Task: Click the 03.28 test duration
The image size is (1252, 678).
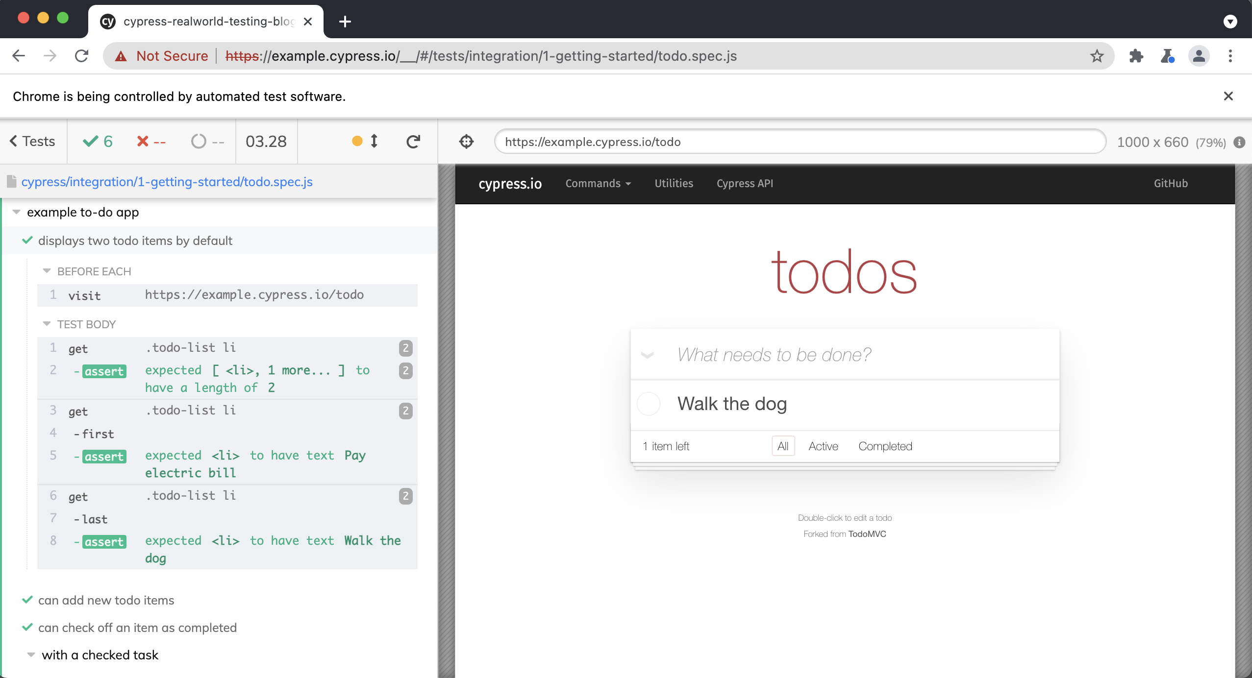Action: point(266,141)
